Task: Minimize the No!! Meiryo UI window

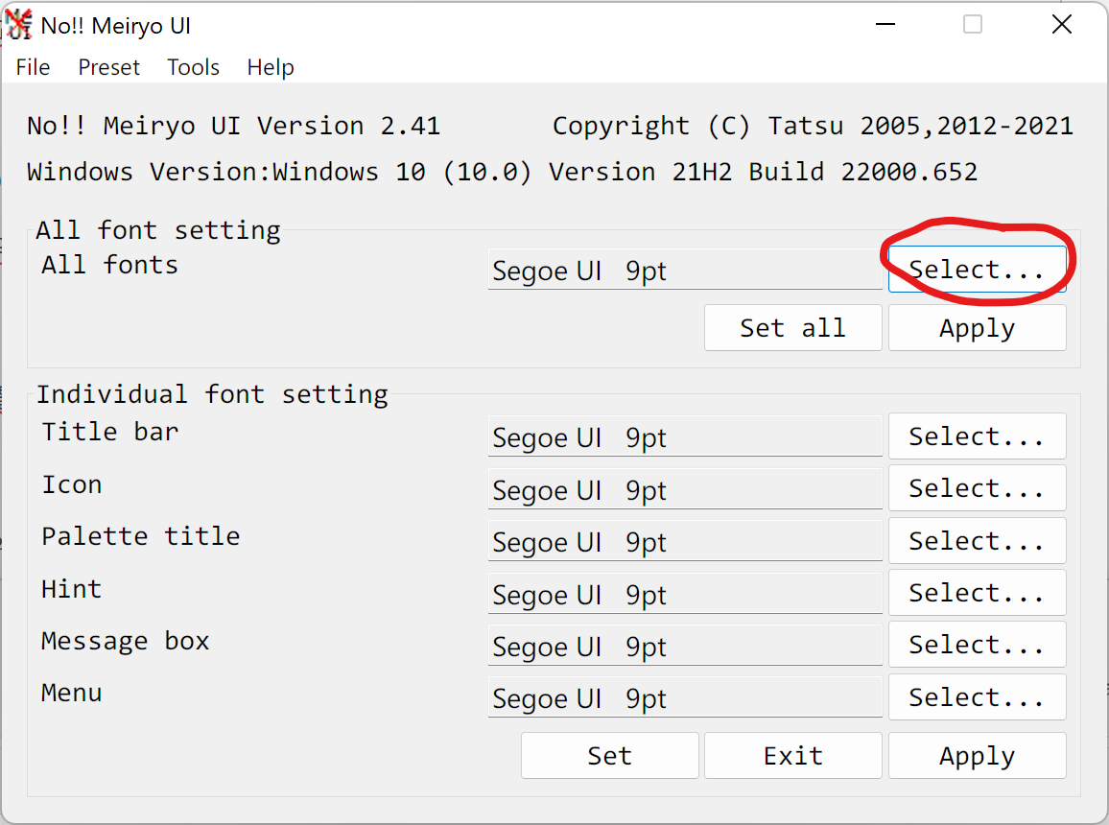Action: (885, 25)
